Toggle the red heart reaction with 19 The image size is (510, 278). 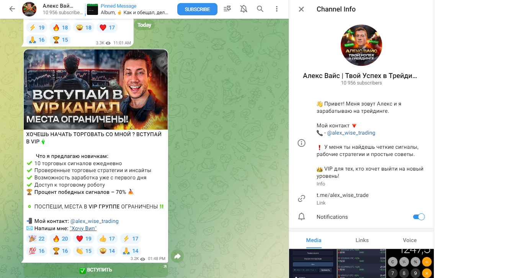tap(84, 239)
